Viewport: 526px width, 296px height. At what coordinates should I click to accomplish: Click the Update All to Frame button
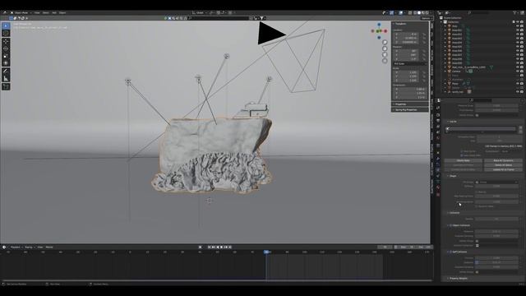[x=503, y=169]
